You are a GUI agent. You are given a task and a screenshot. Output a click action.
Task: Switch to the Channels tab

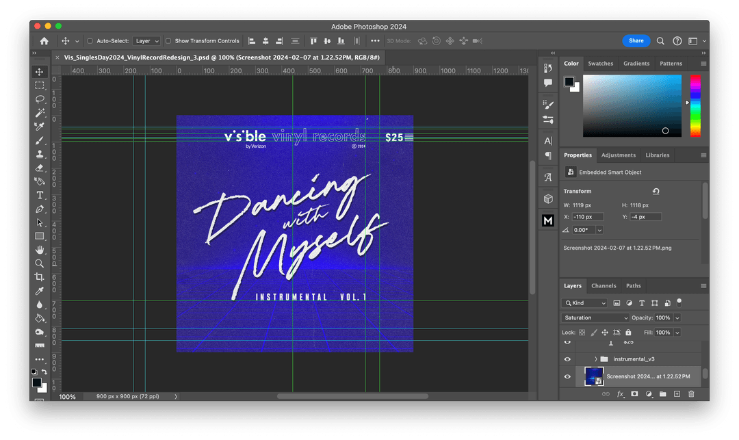[x=604, y=286]
